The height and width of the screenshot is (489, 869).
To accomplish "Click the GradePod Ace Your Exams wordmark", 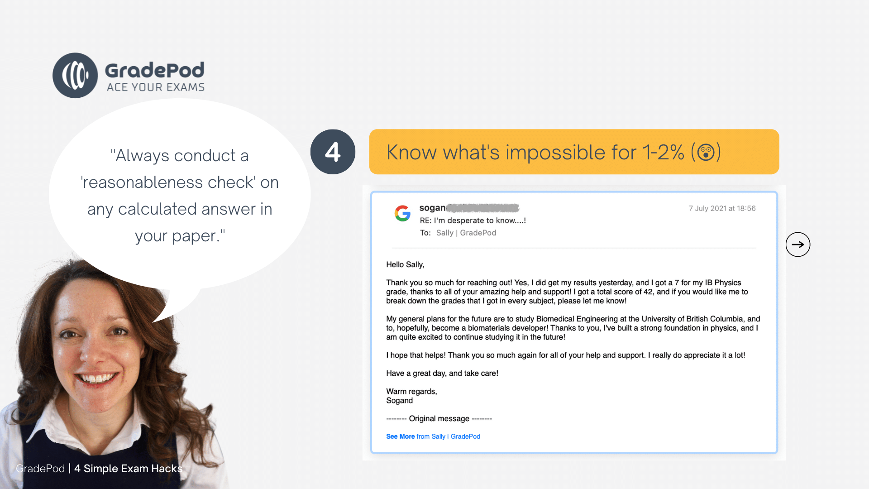I will (x=155, y=77).
